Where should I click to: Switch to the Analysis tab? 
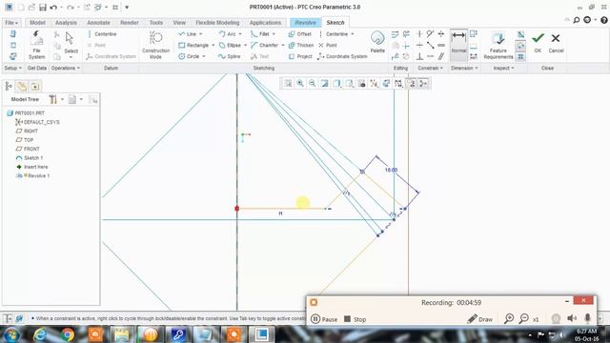coord(66,23)
